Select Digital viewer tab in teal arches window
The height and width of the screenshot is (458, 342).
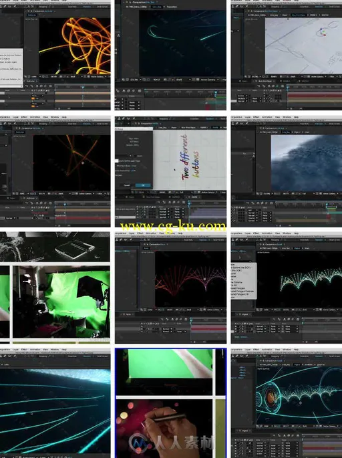click(x=297, y=248)
